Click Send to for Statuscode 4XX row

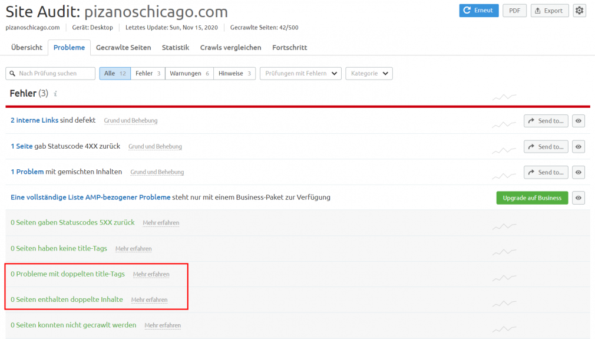point(546,147)
